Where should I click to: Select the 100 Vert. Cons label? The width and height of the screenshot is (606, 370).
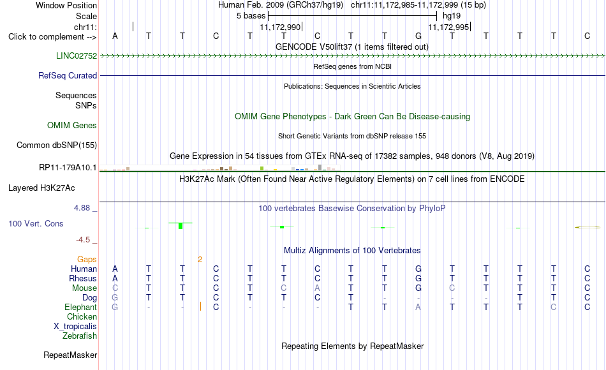[36, 223]
